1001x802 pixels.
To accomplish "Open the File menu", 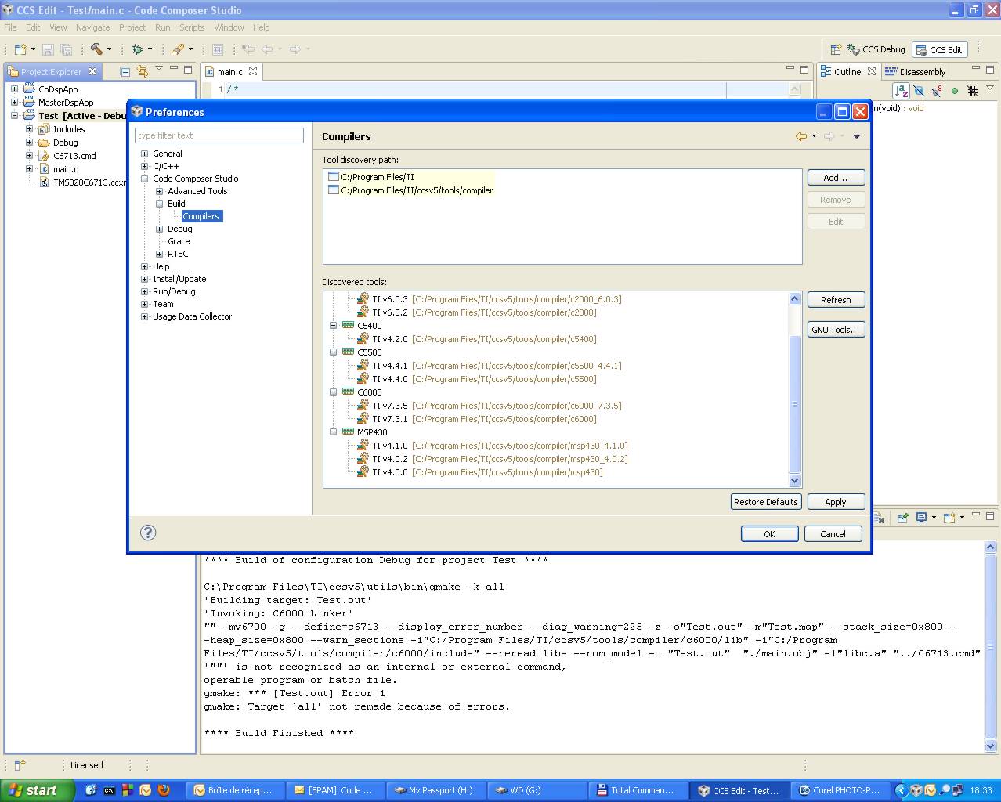I will [x=10, y=27].
